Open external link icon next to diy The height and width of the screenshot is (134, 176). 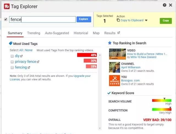tap(21, 56)
